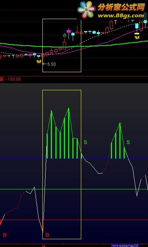The image size is (148, 247).
Task: Click the leftmost red B buy marker
Action: tap(5, 235)
